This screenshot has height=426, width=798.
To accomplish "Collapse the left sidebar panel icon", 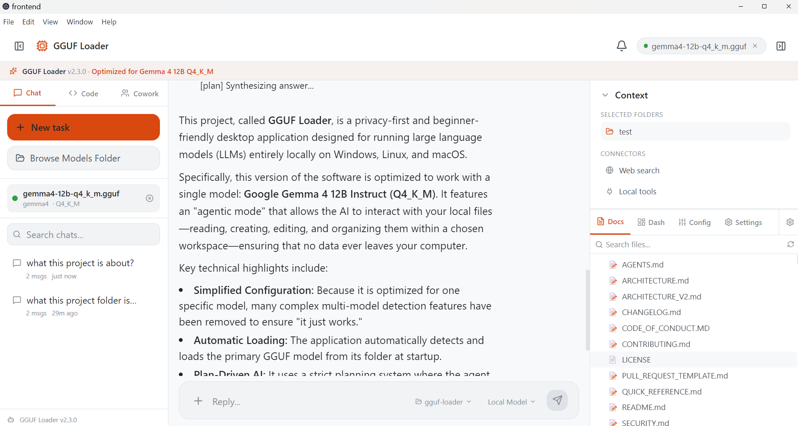I will [19, 46].
